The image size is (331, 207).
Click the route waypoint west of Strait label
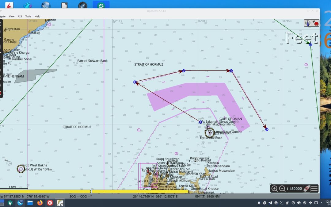(135, 82)
